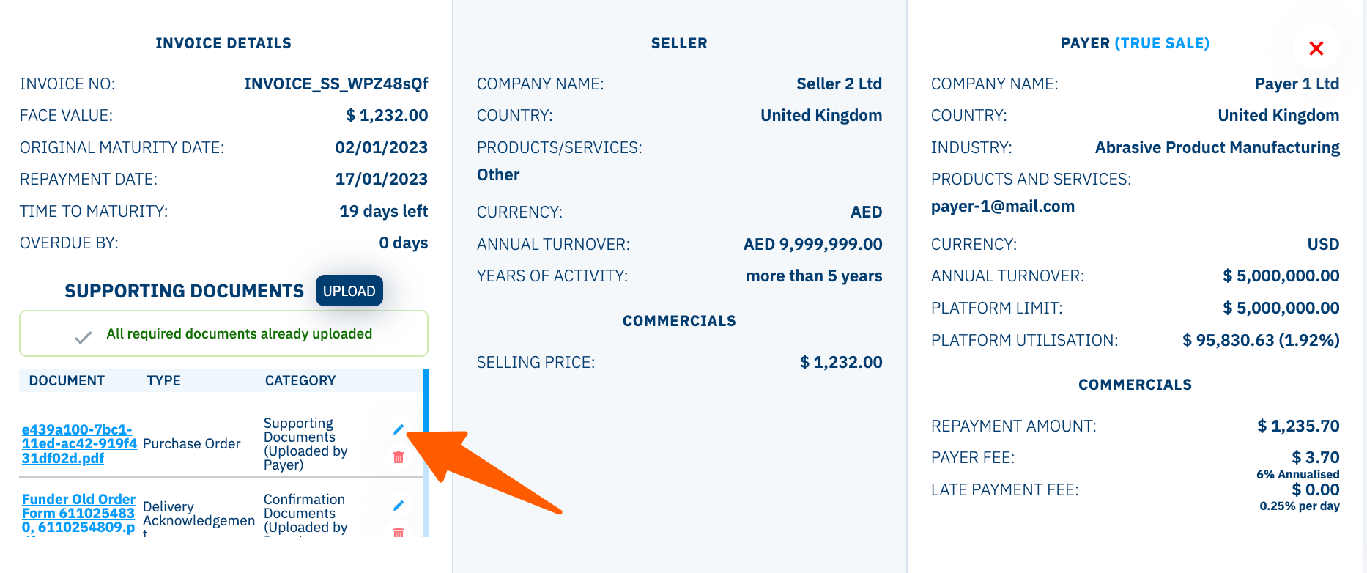This screenshot has height=573, width=1367.
Task: Click the all documents uploaded banner
Action: [x=223, y=333]
